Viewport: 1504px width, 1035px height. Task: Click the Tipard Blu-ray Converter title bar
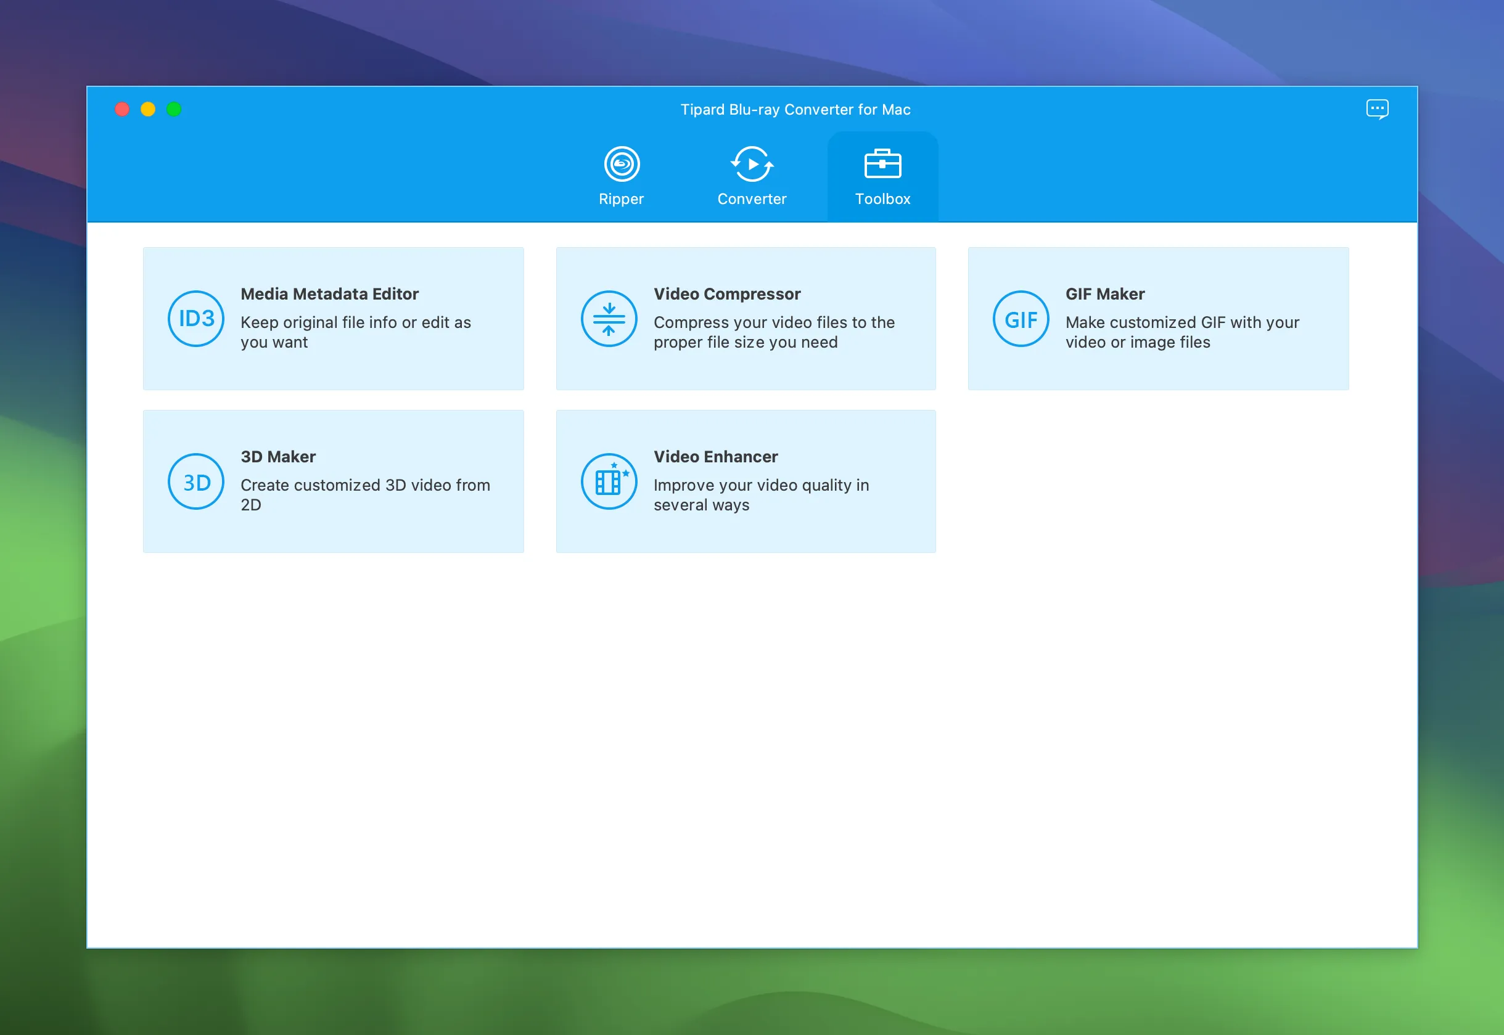coord(797,109)
